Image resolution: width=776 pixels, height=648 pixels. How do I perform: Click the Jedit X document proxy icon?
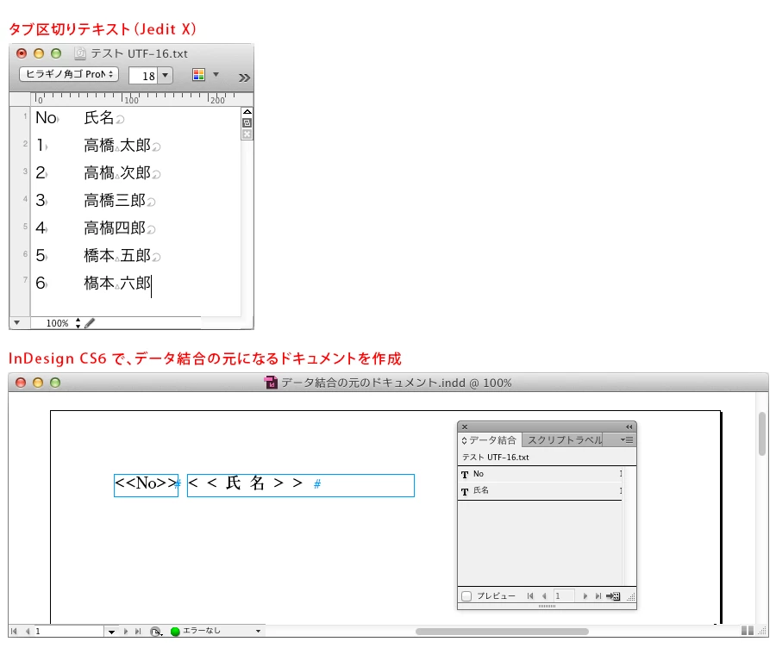[x=79, y=53]
